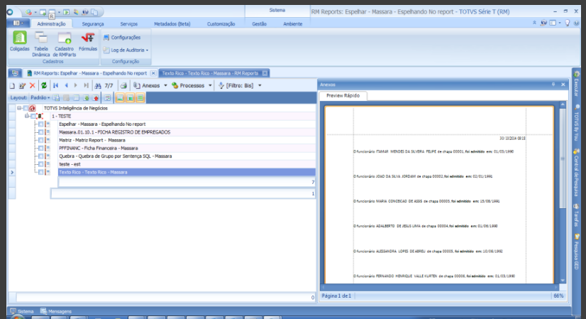This screenshot has height=319, width=586.
Task: Open the Mensagens status bar tab
Action: (56, 311)
